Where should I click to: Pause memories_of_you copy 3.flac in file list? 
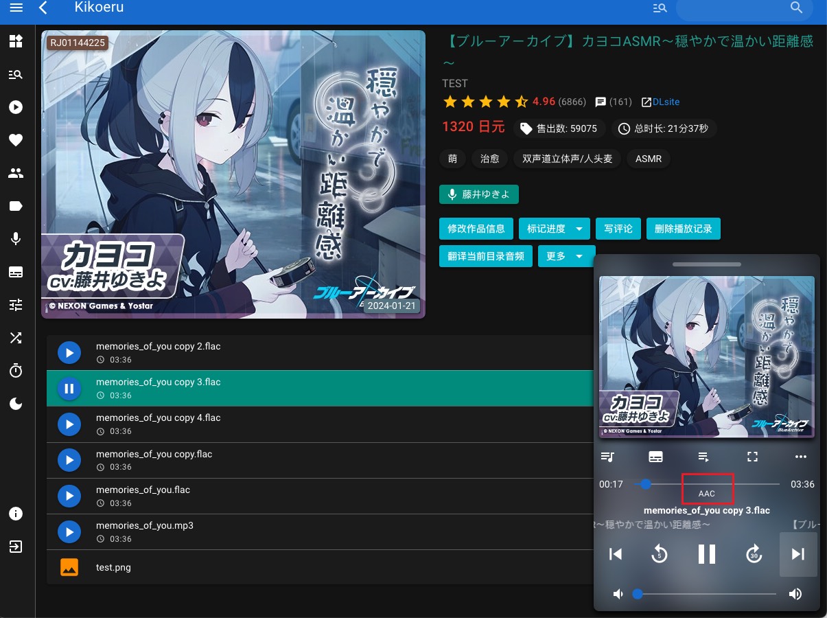pos(69,389)
